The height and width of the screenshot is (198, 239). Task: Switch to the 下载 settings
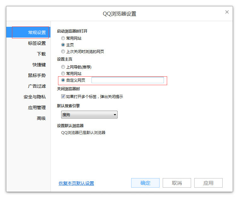tap(41, 54)
